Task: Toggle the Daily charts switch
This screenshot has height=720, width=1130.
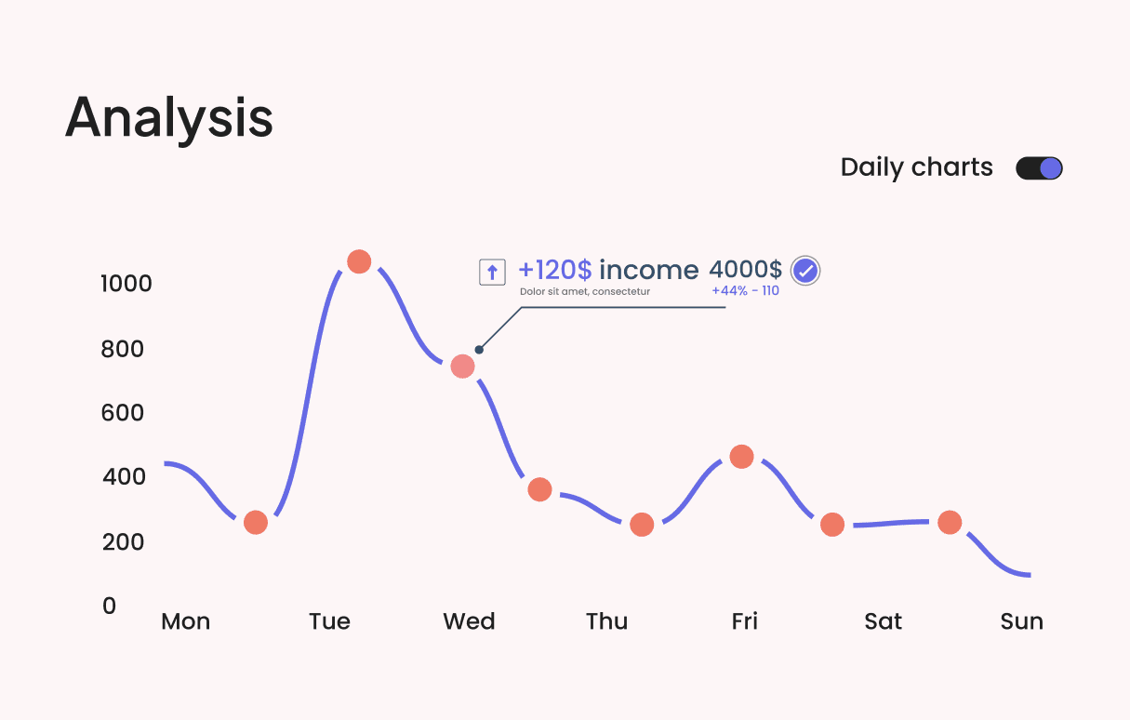Action: pos(1039,168)
